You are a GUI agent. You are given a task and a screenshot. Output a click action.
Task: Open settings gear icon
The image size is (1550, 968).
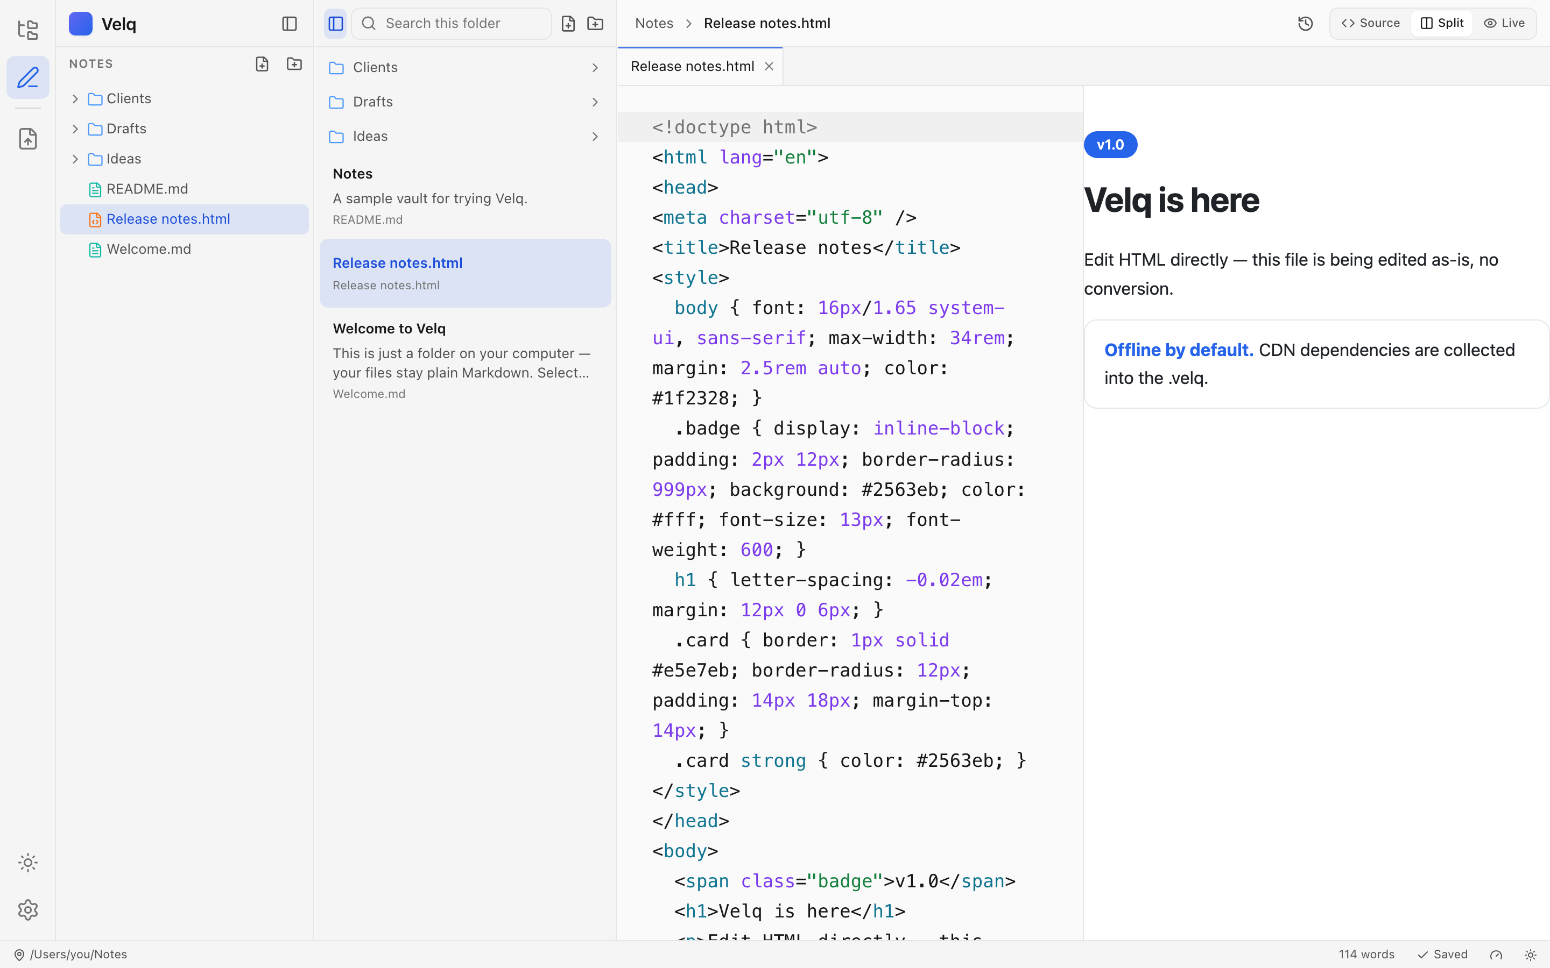pyautogui.click(x=27, y=910)
